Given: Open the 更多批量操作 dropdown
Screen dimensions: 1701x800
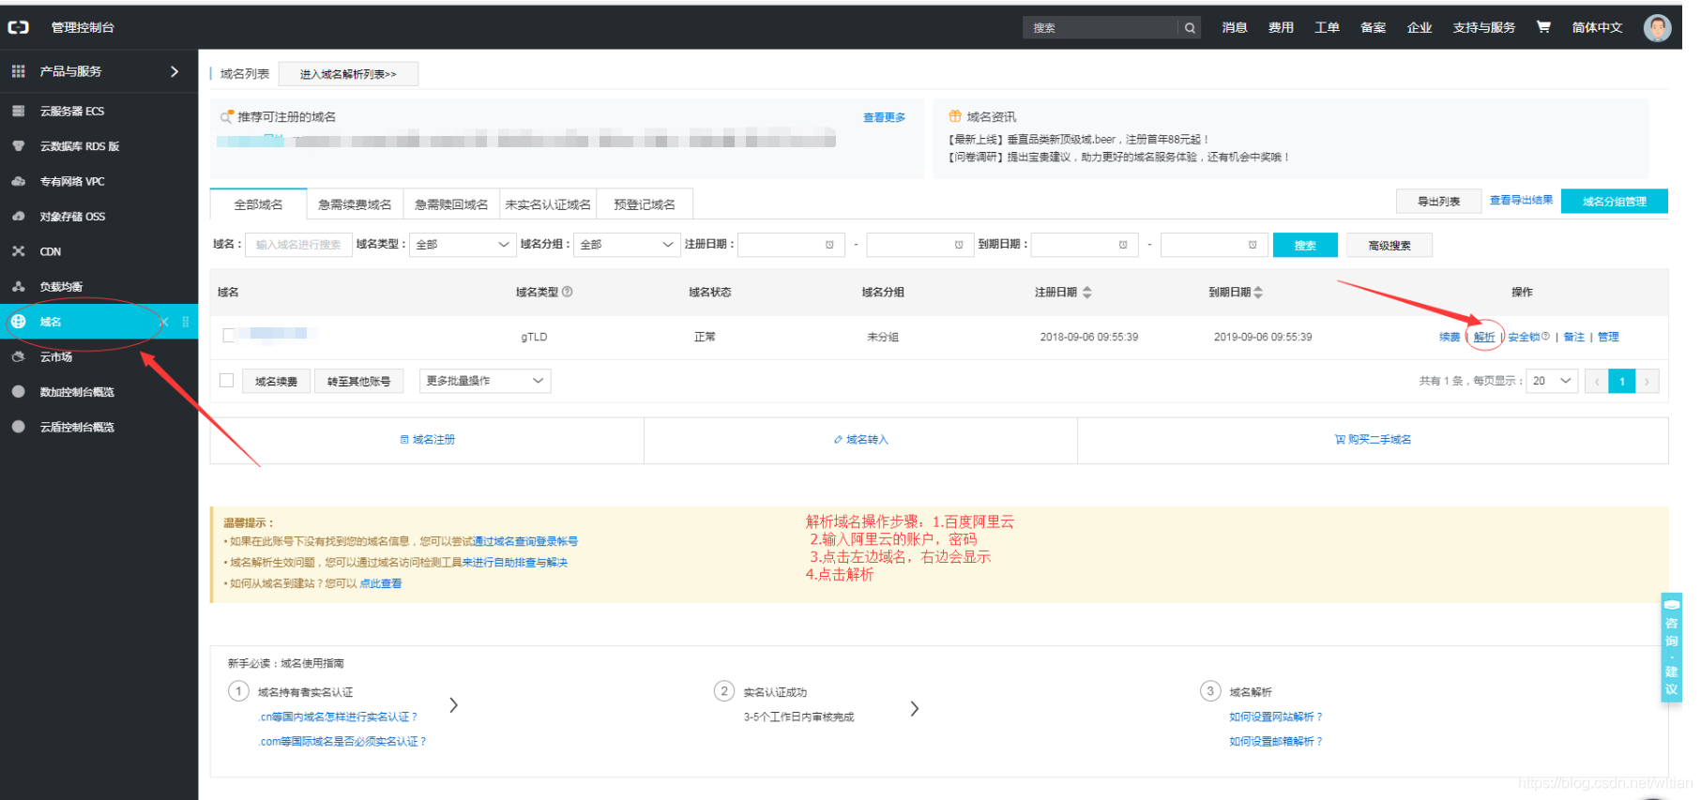Looking at the screenshot, I should click(x=485, y=381).
